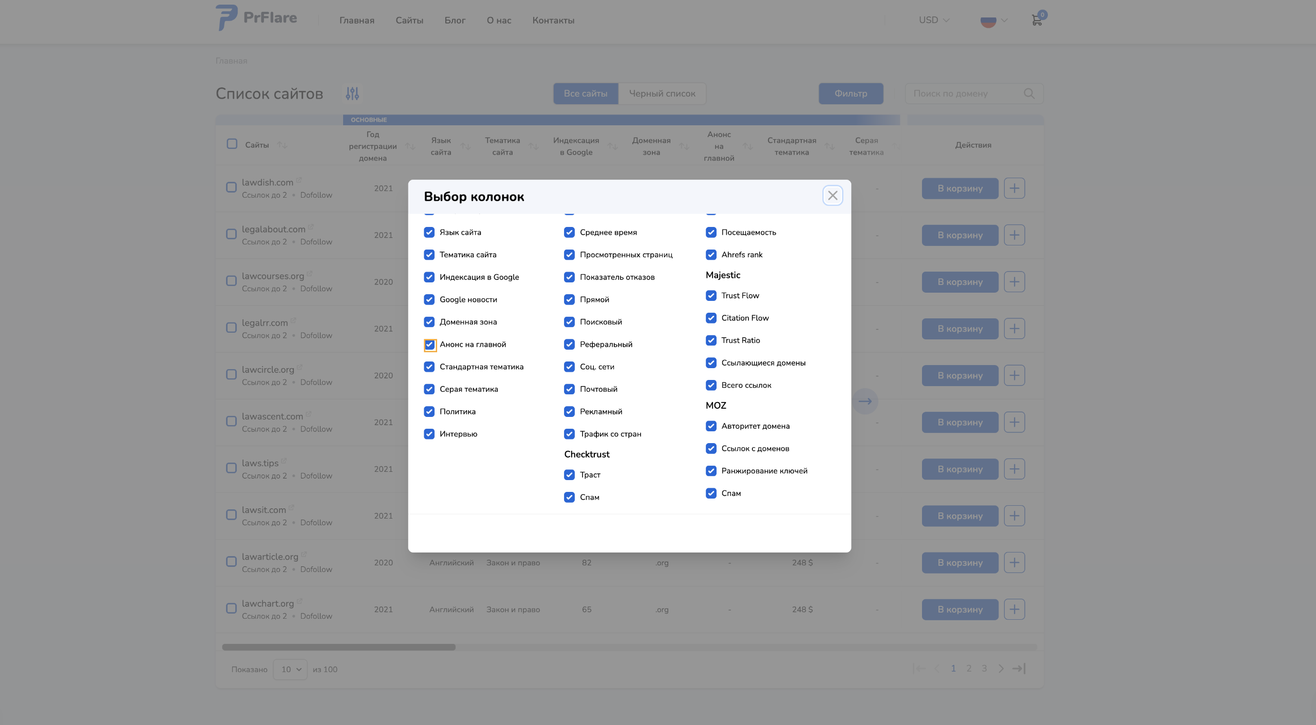Sort by Стандартная тематика column arrows
This screenshot has width=1316, height=725.
[x=830, y=146]
